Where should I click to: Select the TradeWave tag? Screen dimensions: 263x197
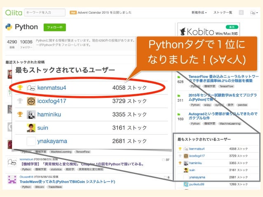(x=55, y=187)
